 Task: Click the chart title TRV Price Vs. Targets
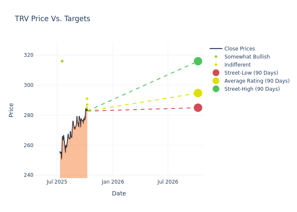(x=53, y=19)
